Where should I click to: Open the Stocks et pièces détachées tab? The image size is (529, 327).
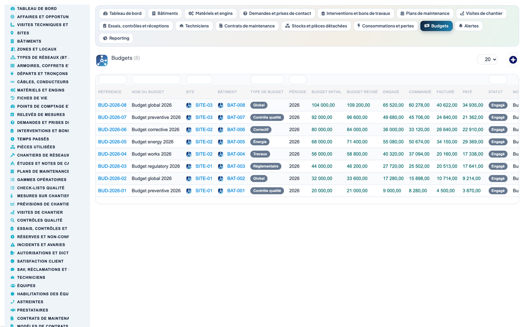[316, 26]
